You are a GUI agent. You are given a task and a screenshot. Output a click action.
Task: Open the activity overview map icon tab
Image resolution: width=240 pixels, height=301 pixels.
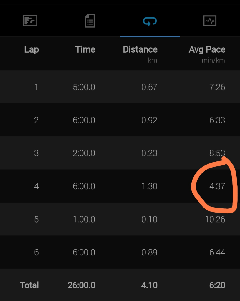coord(30,21)
